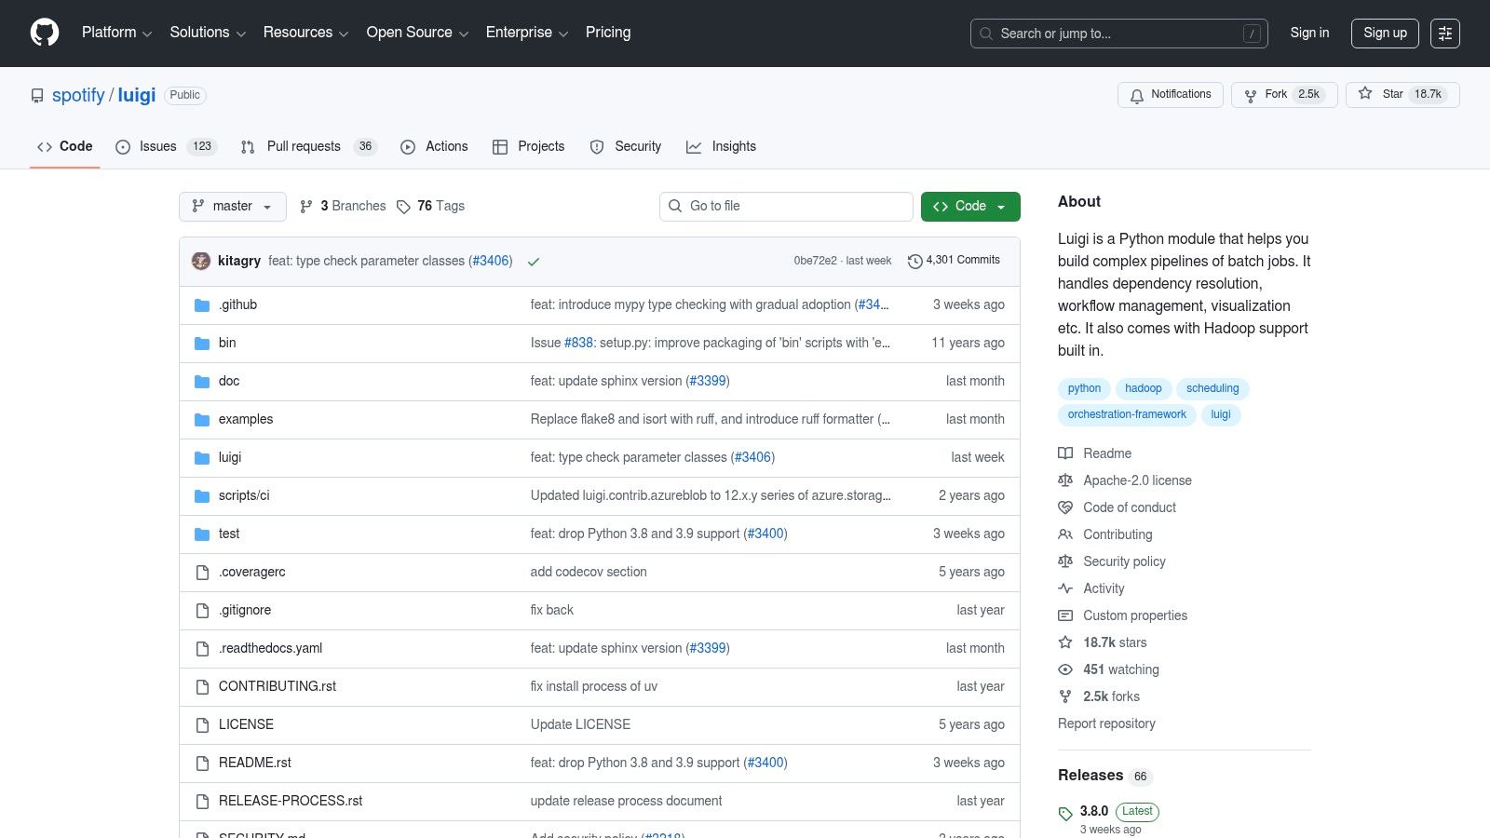
Task: Open the spotify owner link
Action: pyautogui.click(x=78, y=95)
